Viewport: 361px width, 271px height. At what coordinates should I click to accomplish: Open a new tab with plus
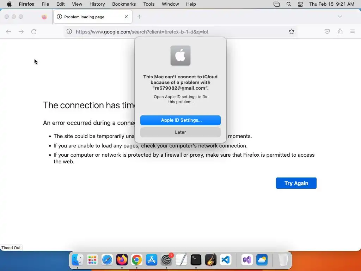click(x=139, y=17)
